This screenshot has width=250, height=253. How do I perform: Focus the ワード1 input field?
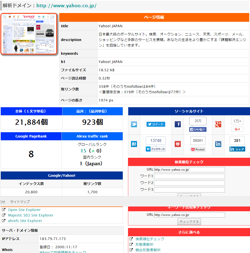click(x=189, y=176)
